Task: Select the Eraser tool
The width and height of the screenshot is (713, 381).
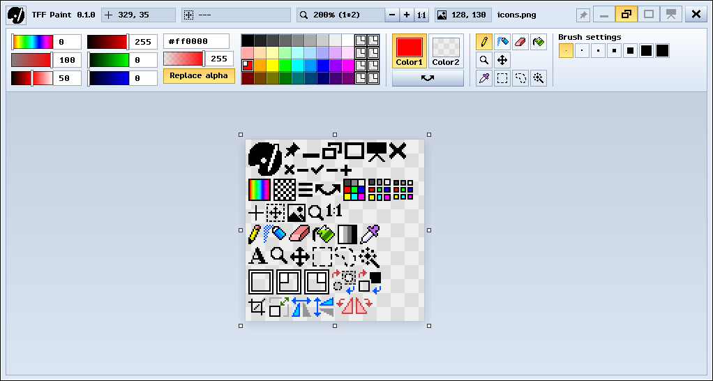Action: (520, 42)
